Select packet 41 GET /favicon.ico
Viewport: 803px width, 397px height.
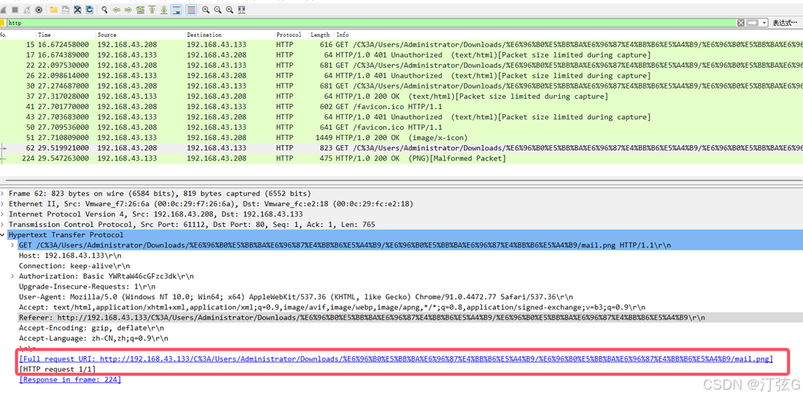point(401,107)
